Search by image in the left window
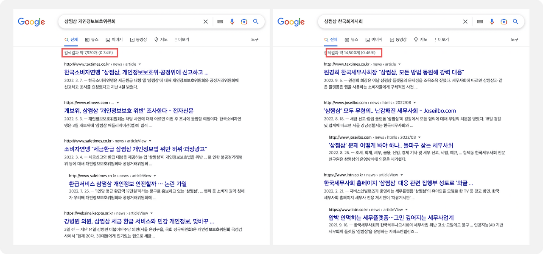 (x=244, y=22)
